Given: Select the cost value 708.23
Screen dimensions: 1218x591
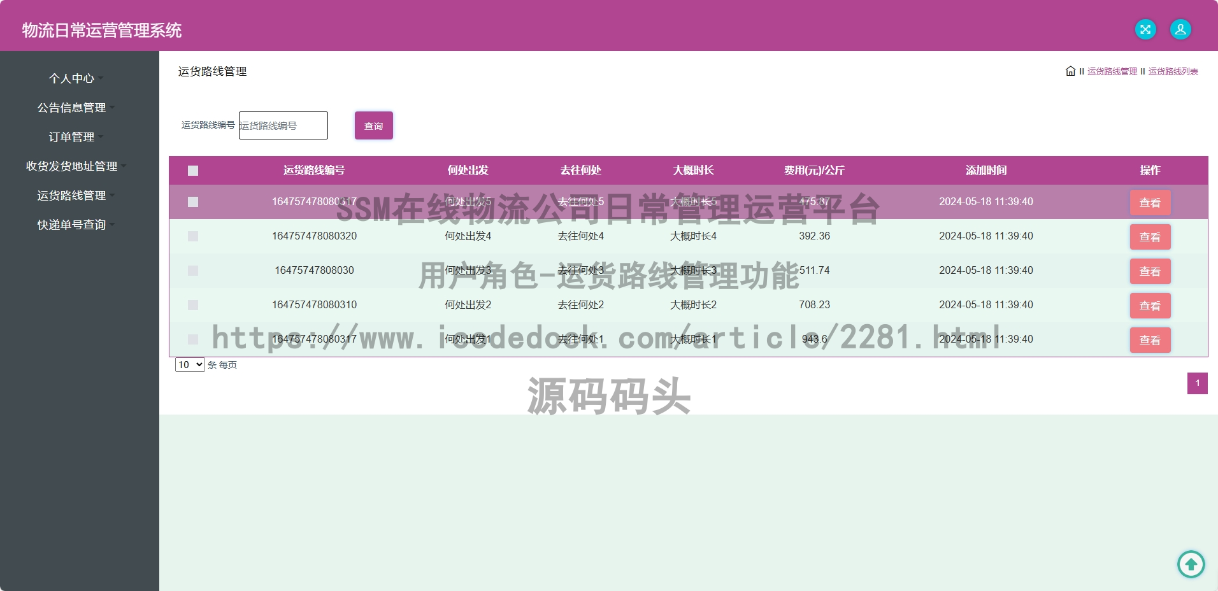Looking at the screenshot, I should (814, 304).
